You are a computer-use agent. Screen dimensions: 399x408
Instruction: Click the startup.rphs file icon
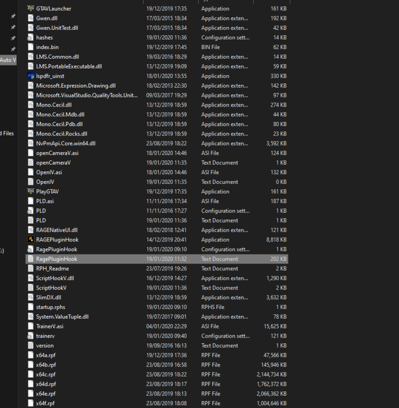[30, 307]
